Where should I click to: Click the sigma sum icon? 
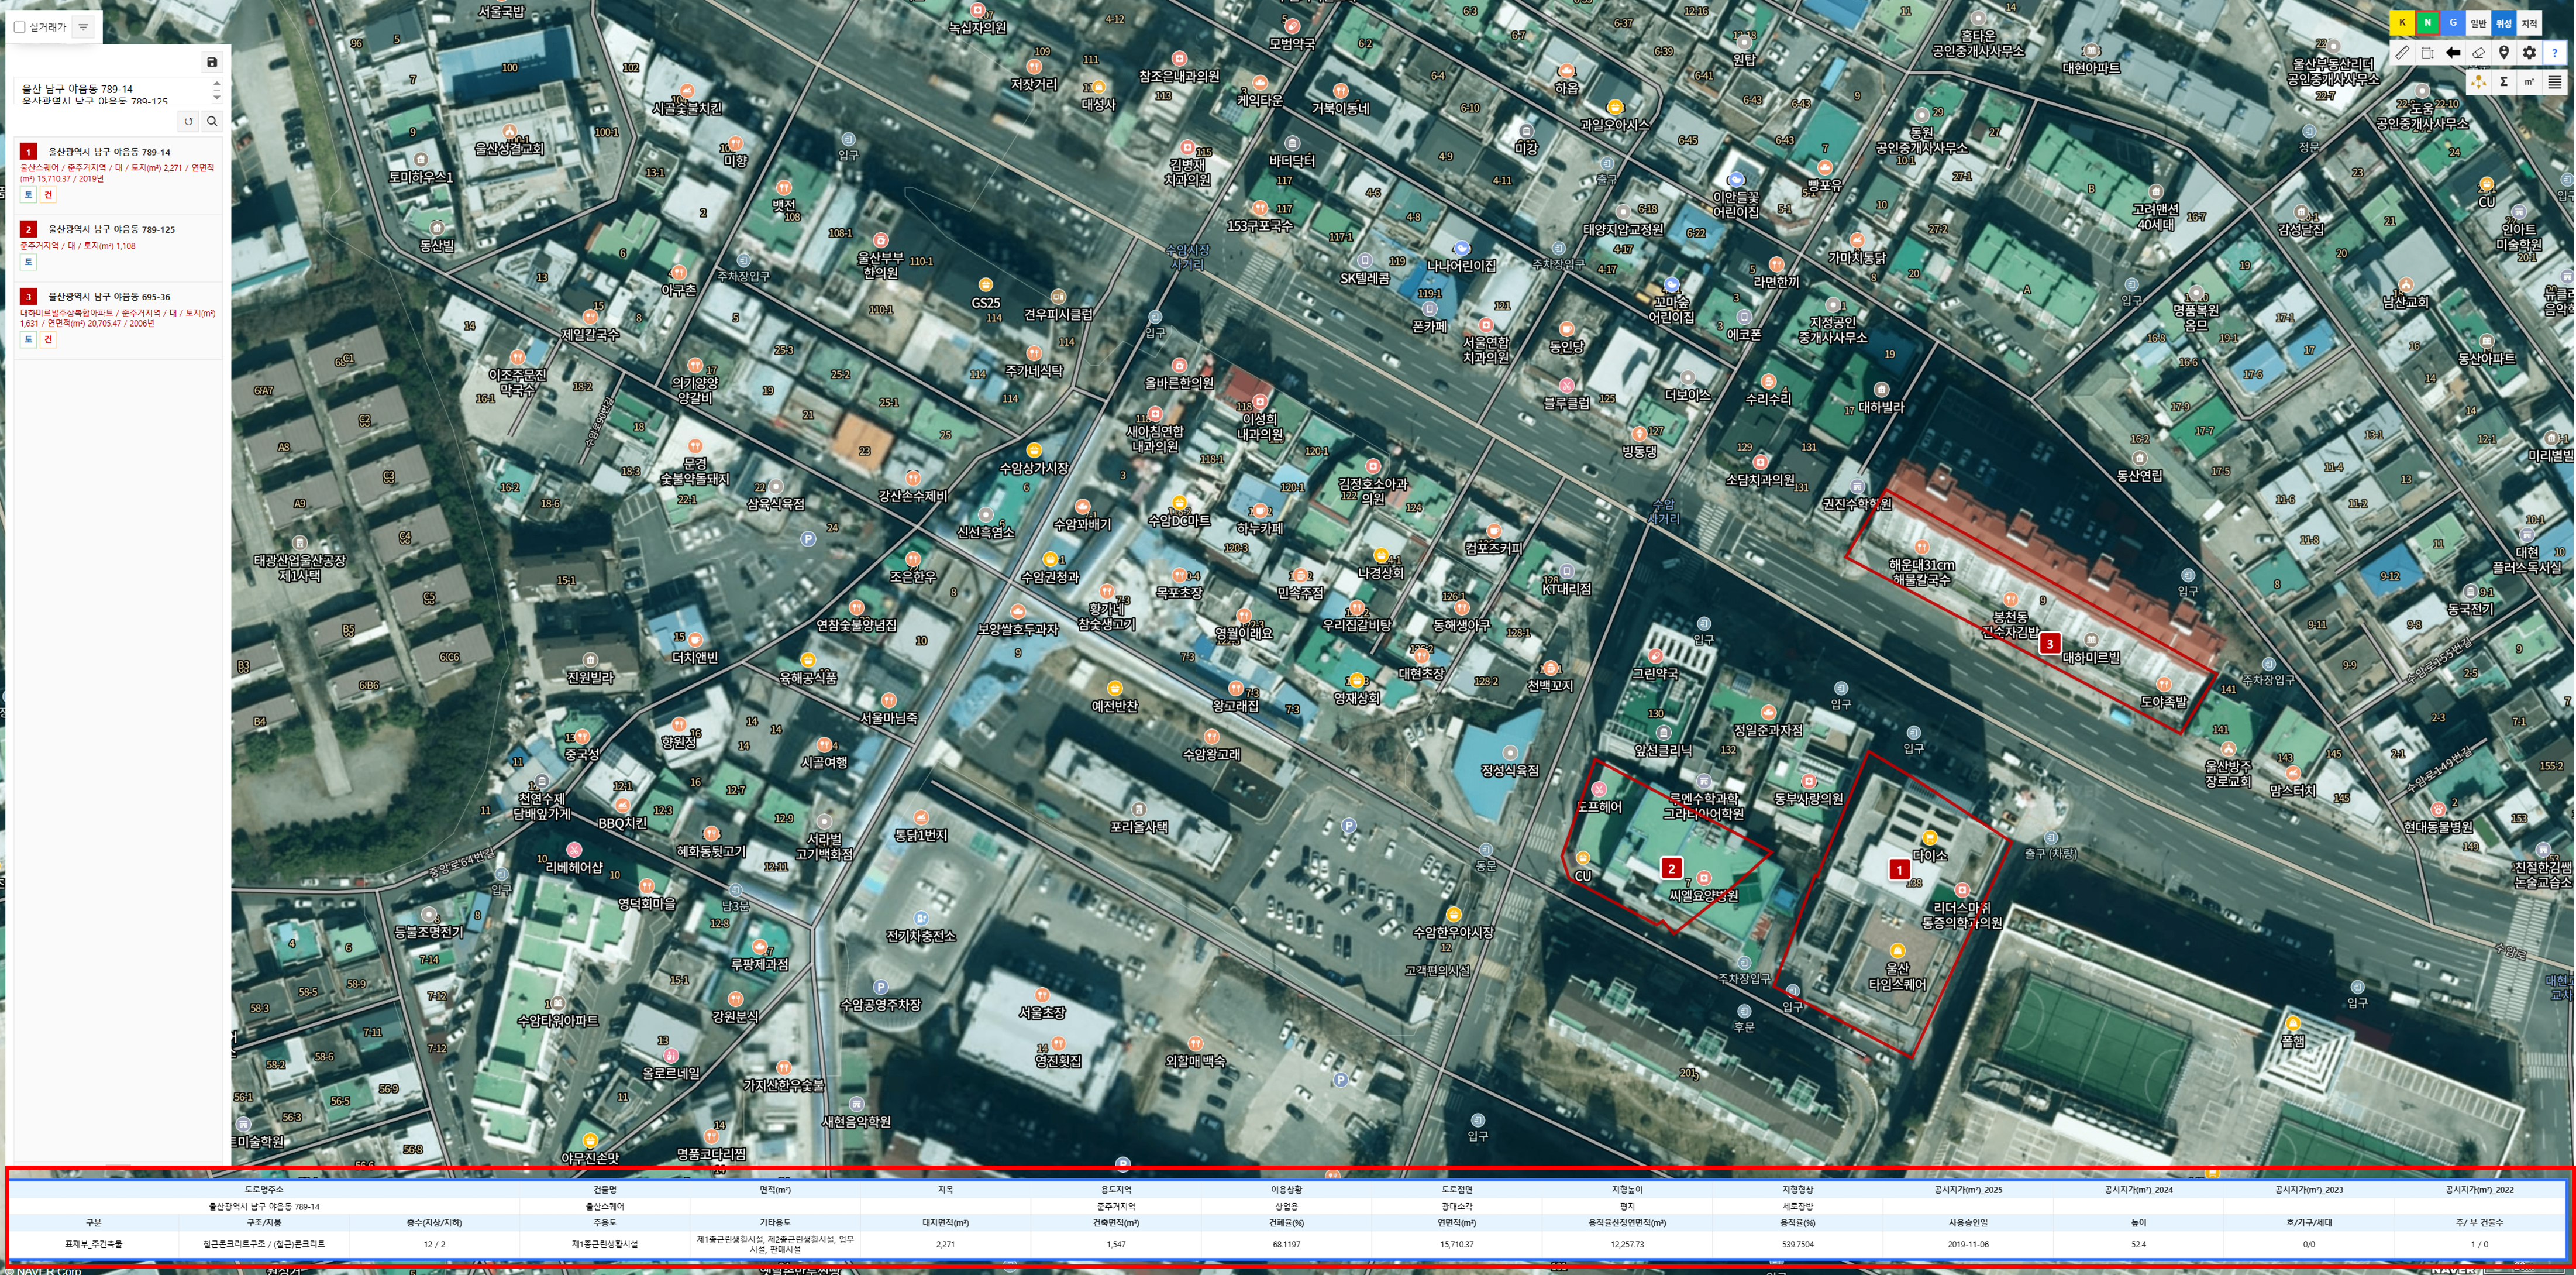coord(2504,82)
